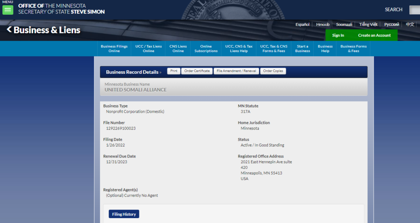Switch language to Hmoob
420x223 pixels.
(x=323, y=24)
